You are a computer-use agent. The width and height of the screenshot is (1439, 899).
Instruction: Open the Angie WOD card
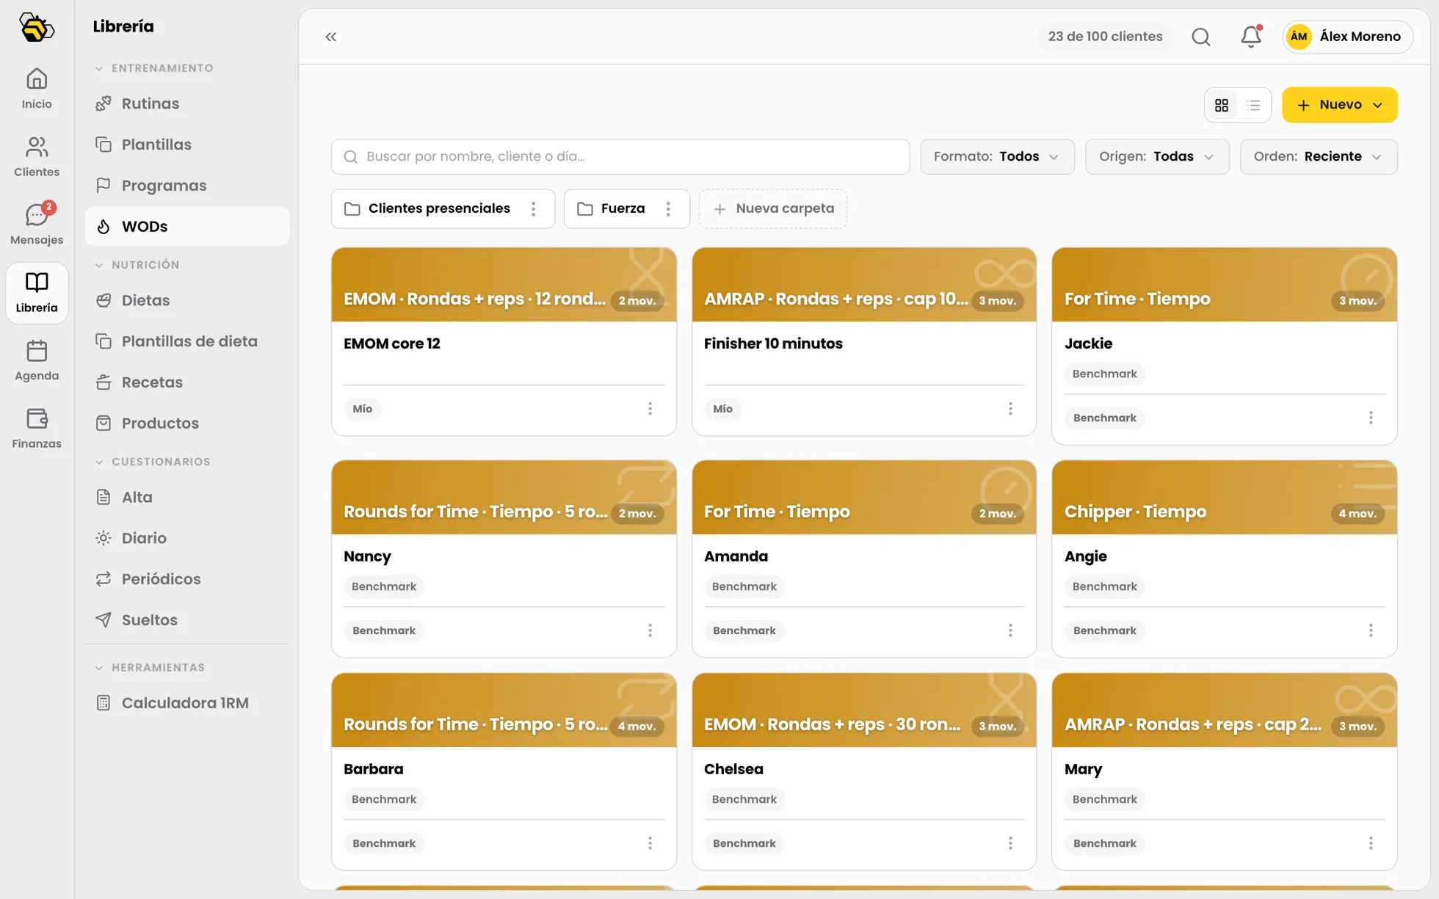tap(1224, 558)
